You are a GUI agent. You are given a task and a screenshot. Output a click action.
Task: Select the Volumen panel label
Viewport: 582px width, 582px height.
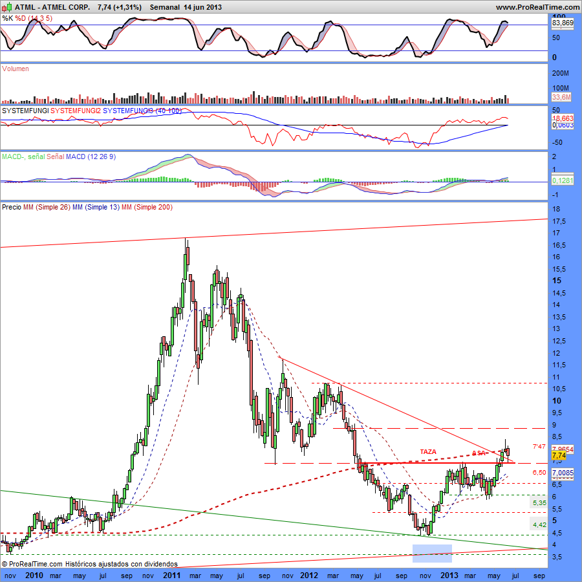pos(16,69)
